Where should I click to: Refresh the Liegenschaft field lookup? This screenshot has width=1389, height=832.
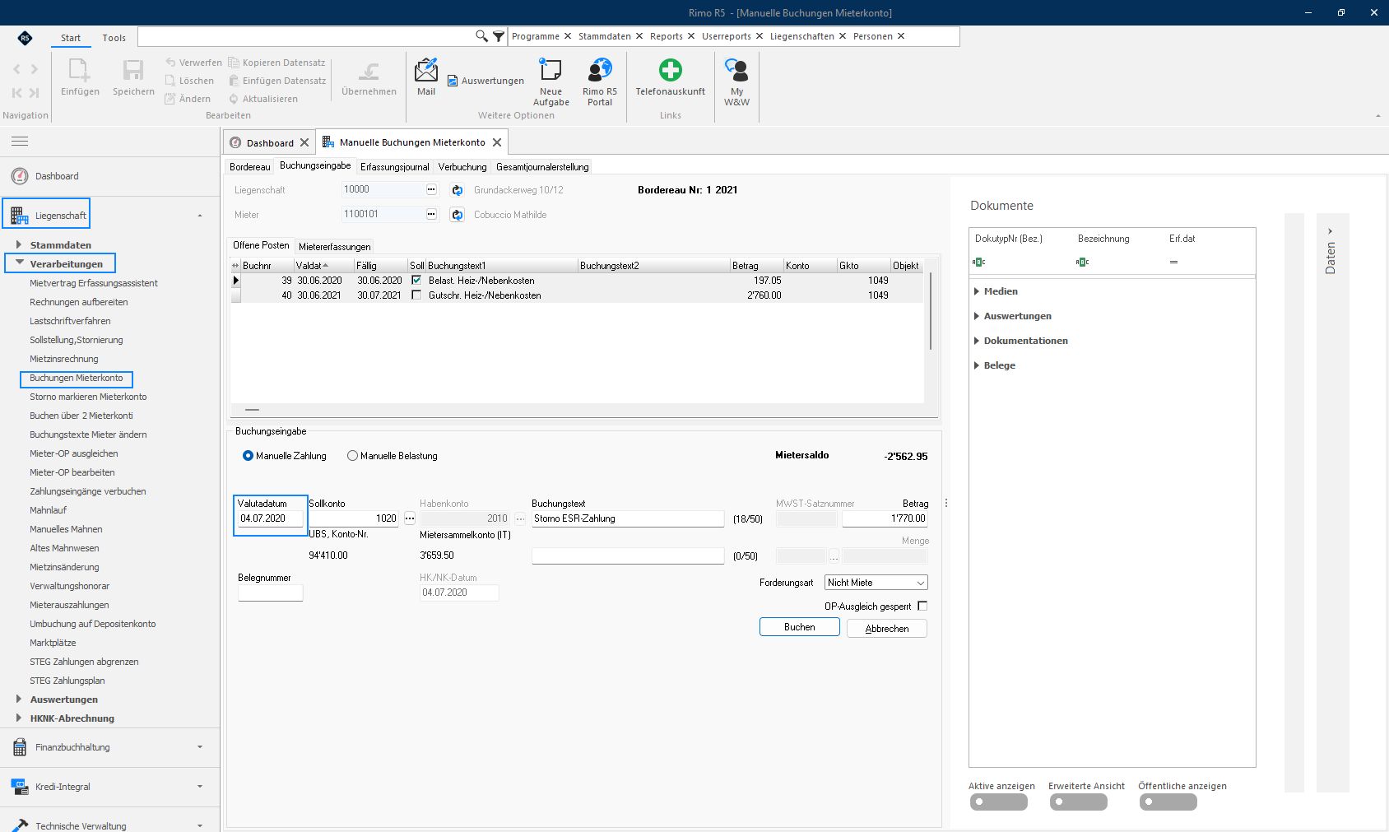tap(458, 190)
